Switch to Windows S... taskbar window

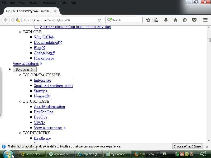pos(60,154)
